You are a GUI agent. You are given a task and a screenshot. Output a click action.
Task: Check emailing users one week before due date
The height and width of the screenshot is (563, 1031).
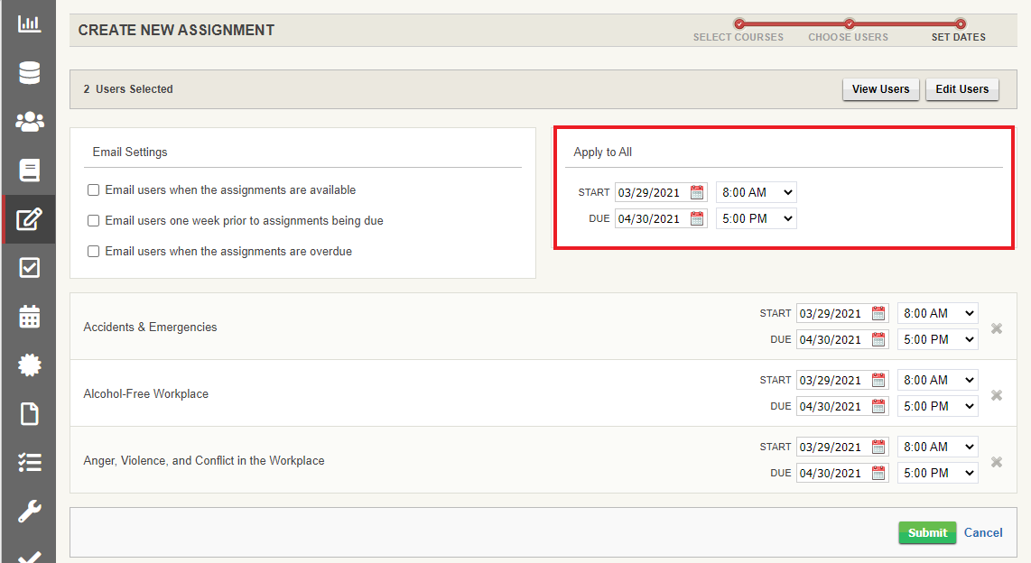tap(93, 220)
